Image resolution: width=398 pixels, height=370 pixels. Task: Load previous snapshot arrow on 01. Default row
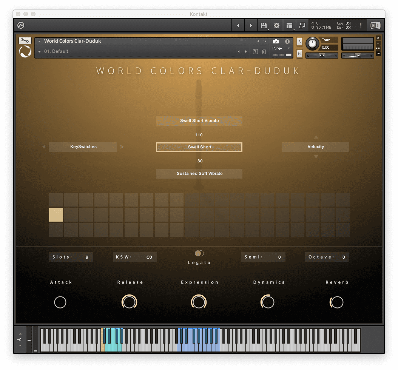239,51
